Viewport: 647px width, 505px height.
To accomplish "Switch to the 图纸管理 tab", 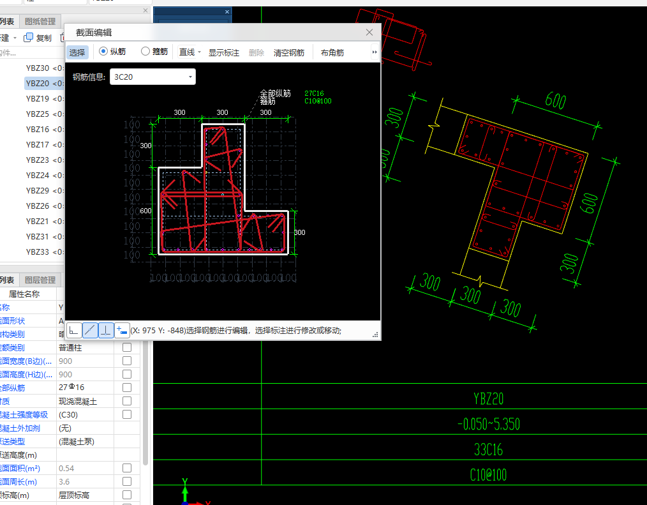I will (40, 22).
